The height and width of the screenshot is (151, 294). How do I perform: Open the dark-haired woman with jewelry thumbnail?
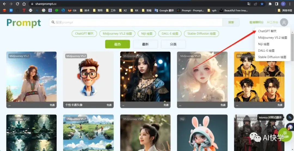[145, 77]
